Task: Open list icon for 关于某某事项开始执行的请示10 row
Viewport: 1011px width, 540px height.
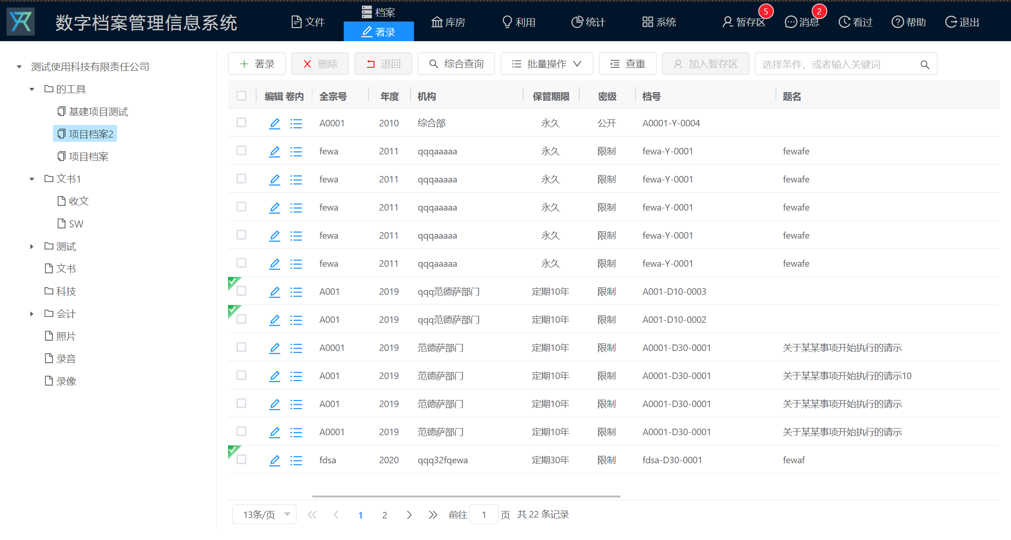Action: tap(296, 376)
